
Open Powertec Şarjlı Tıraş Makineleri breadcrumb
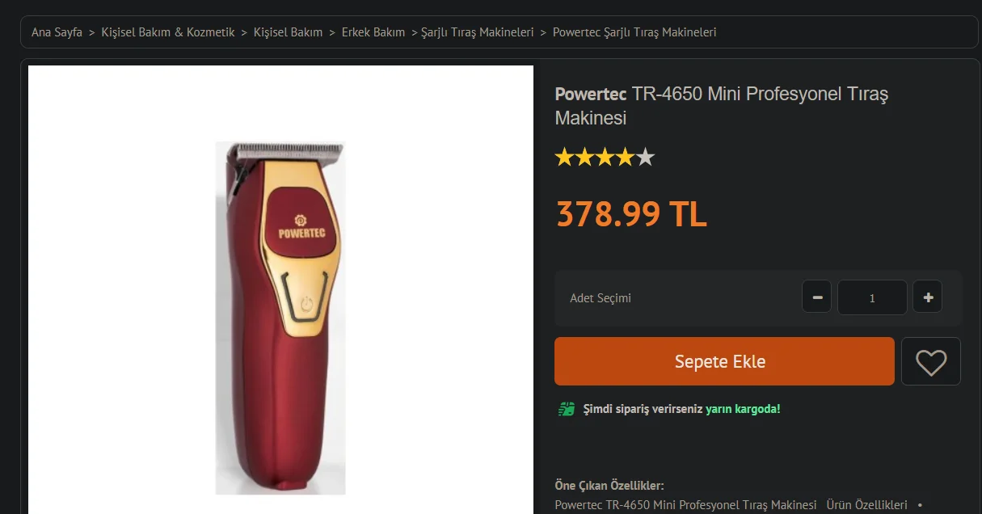coord(634,32)
